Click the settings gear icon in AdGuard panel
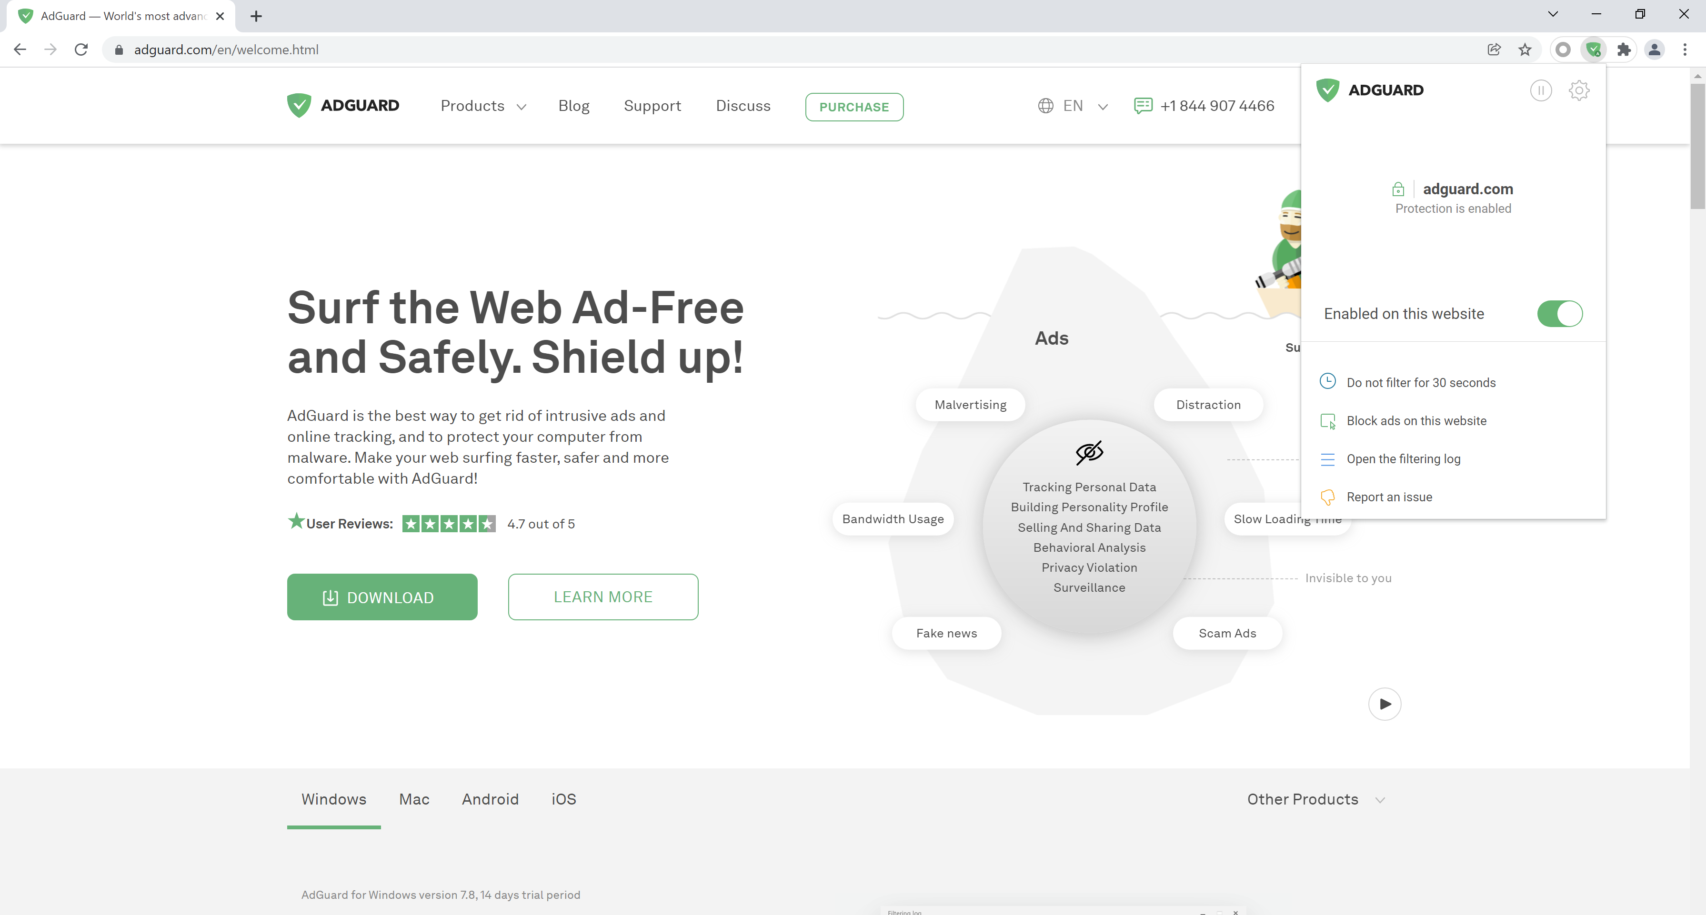 point(1578,90)
